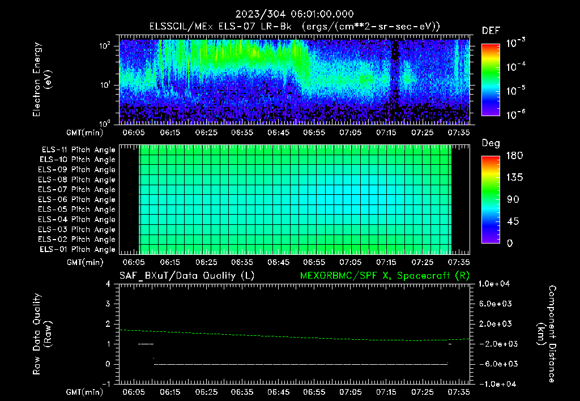Click '06:25' on the data quality time axis
The width and height of the screenshot is (580, 401).
coord(206,392)
